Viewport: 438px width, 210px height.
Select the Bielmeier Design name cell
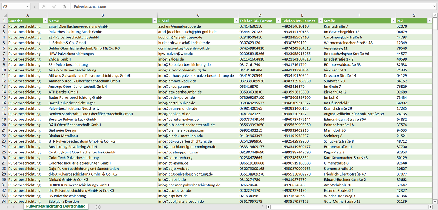click(x=62, y=130)
